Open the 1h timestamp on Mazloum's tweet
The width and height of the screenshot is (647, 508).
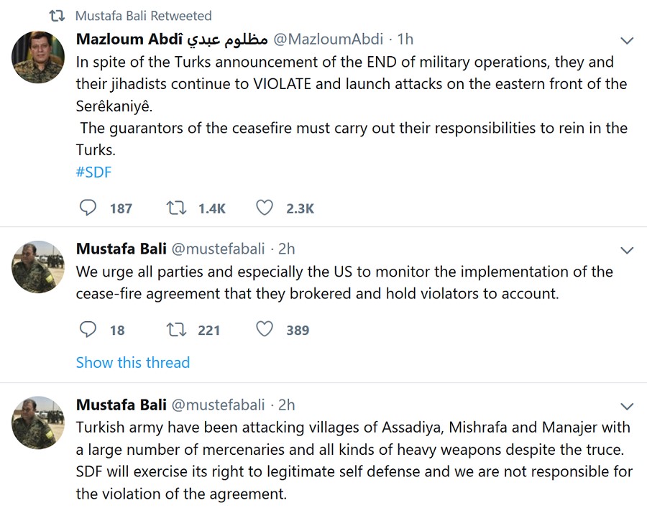pos(405,39)
